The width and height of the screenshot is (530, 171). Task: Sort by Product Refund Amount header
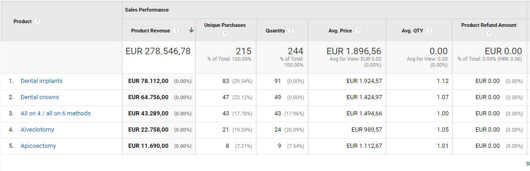coord(489,25)
